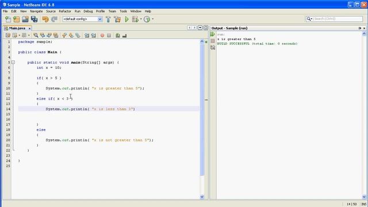
Task: Toggle Highlight Search icon in editor toolbar
Action: [x=56, y=36]
